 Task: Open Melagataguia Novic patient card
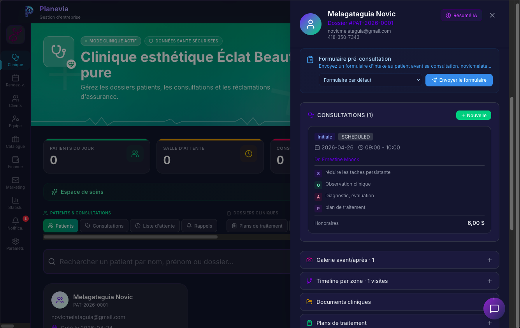coord(116,306)
